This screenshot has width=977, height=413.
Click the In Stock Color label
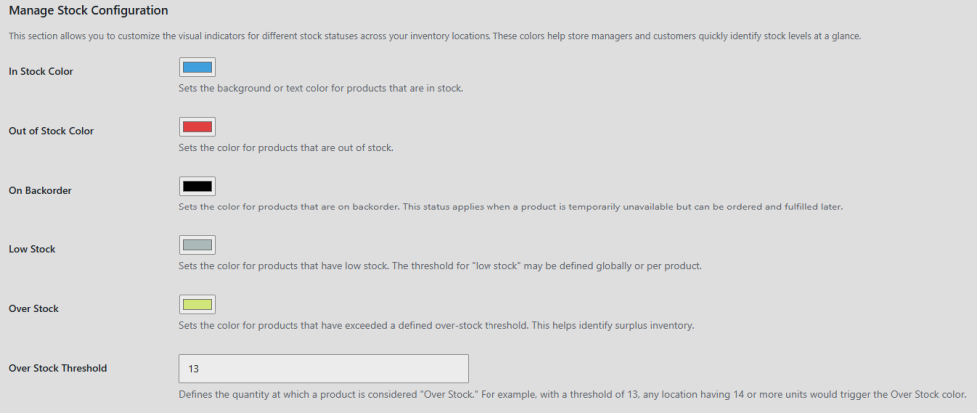point(41,72)
